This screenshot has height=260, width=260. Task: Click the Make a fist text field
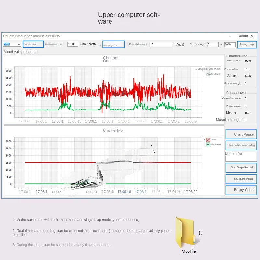(x=241, y=157)
